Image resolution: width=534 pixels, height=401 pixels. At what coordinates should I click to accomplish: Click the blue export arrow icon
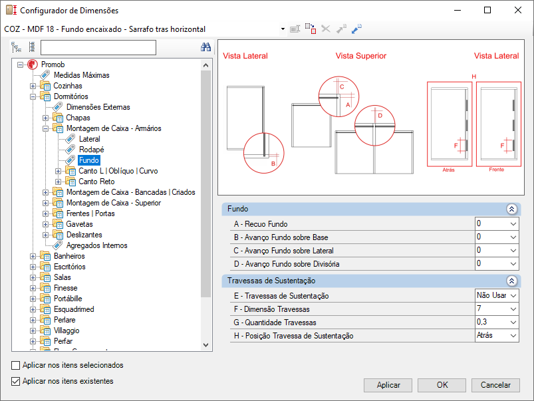coord(356,29)
